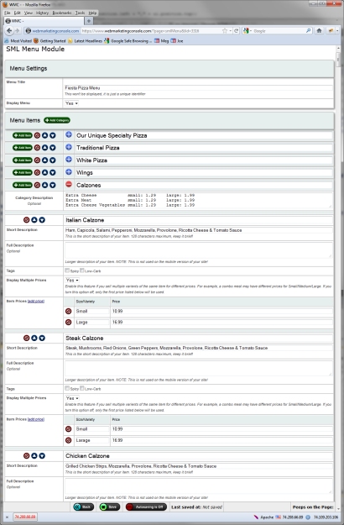Click the Firefox home icon

(x=319, y=30)
